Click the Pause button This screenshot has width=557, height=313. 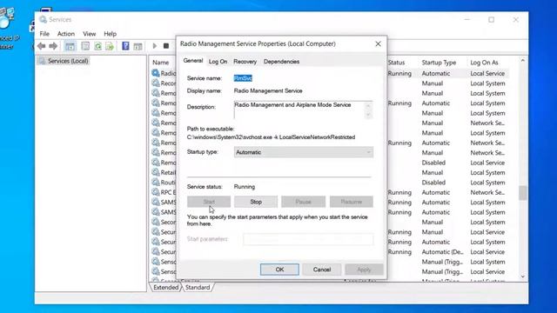click(x=303, y=202)
